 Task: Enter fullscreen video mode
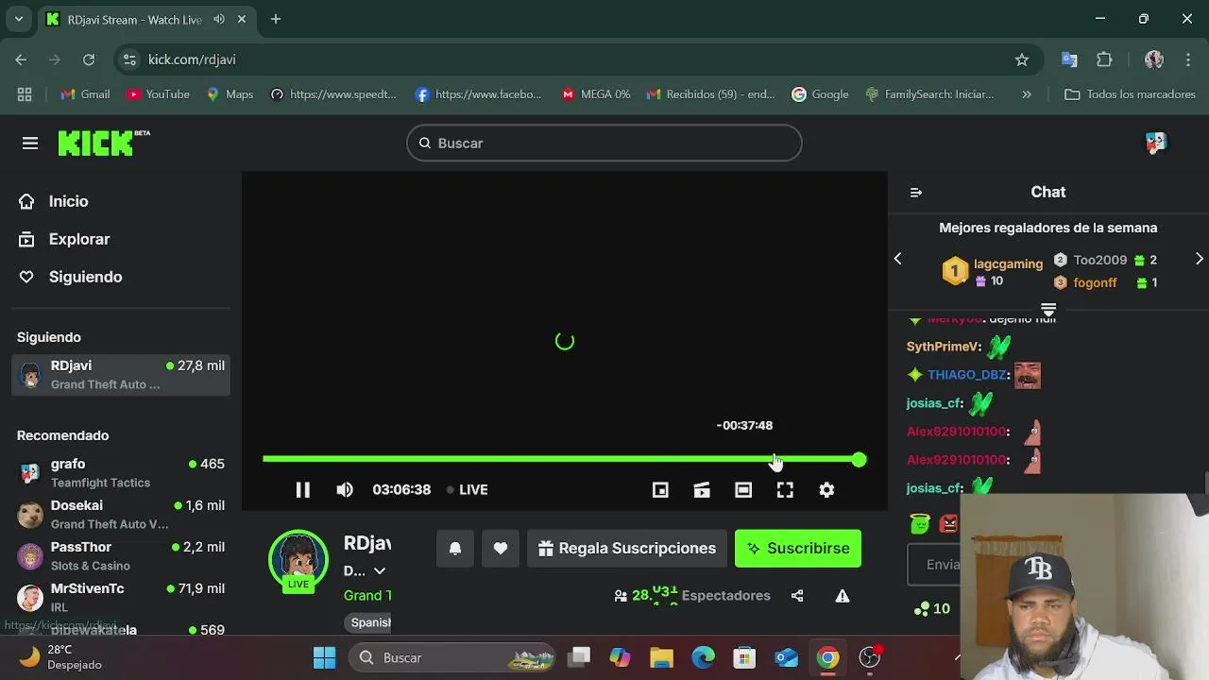click(785, 489)
